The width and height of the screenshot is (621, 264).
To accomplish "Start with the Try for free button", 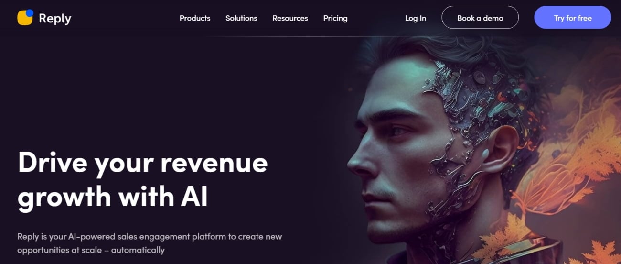I will pyautogui.click(x=573, y=18).
